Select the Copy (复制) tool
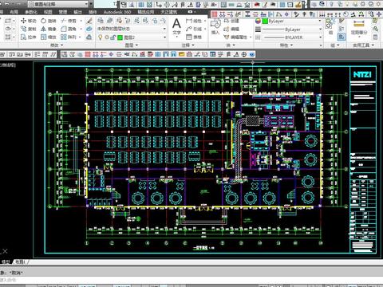This screenshot has width=383, height=287. coord(28,29)
